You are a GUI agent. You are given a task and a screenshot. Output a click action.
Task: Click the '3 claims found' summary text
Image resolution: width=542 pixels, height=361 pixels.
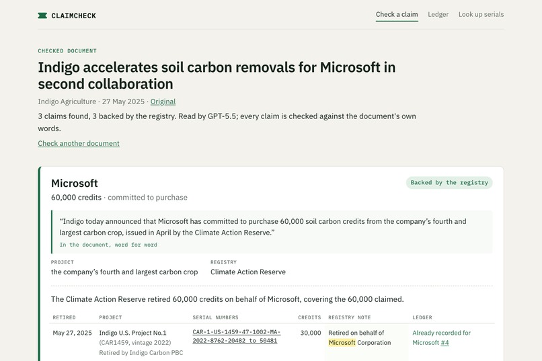(227, 122)
